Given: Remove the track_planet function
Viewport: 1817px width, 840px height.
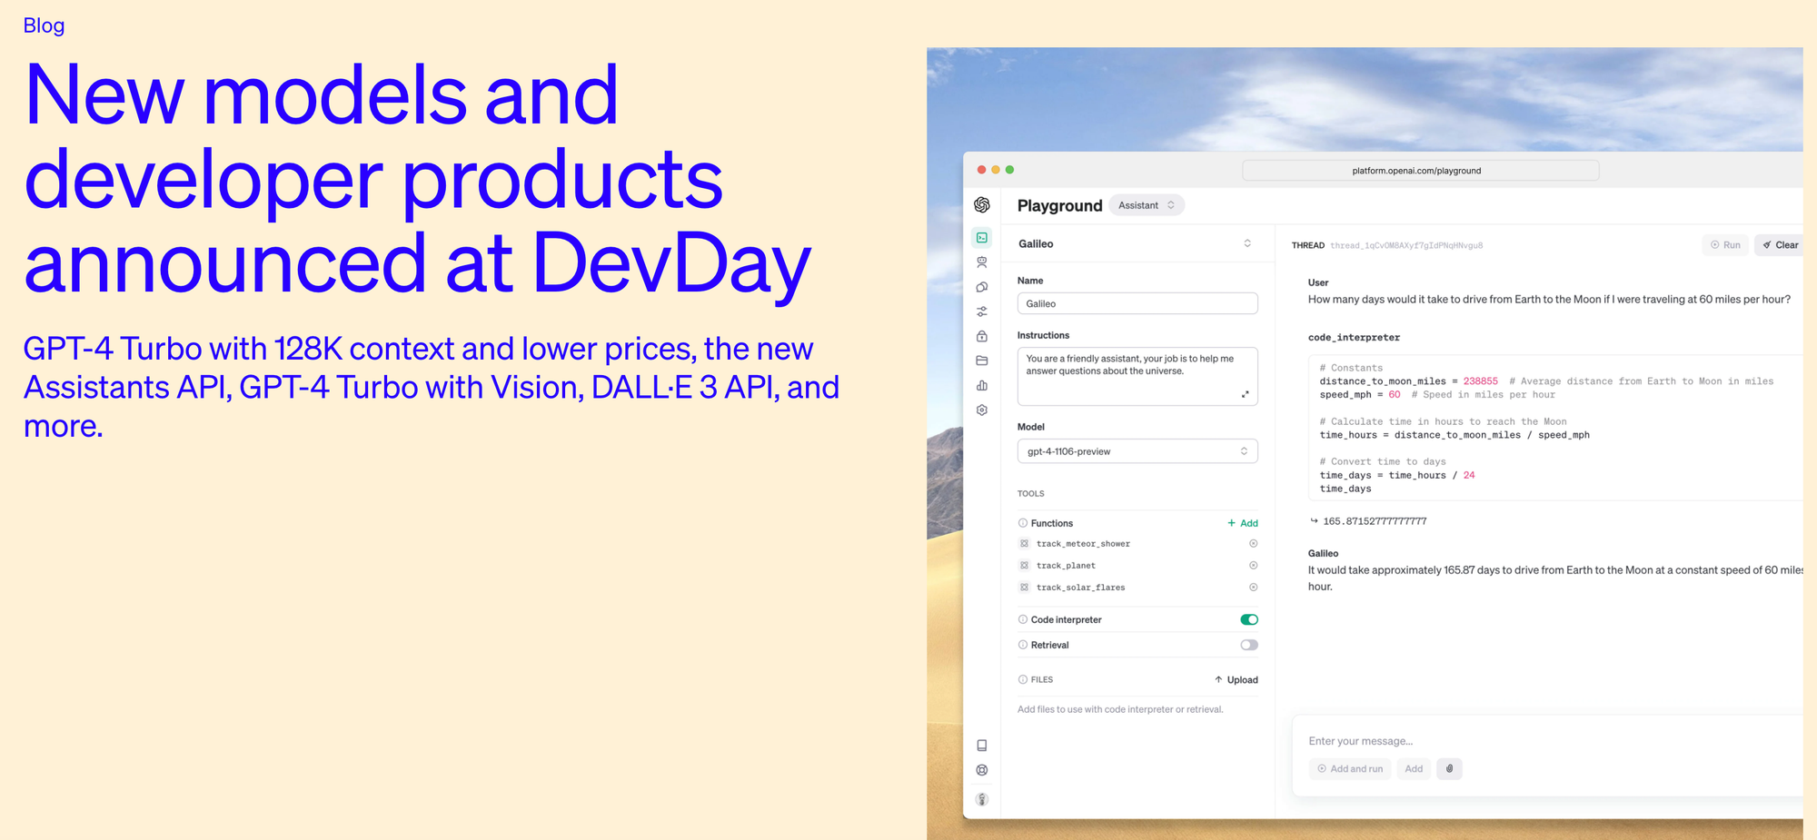Looking at the screenshot, I should click(x=1254, y=566).
